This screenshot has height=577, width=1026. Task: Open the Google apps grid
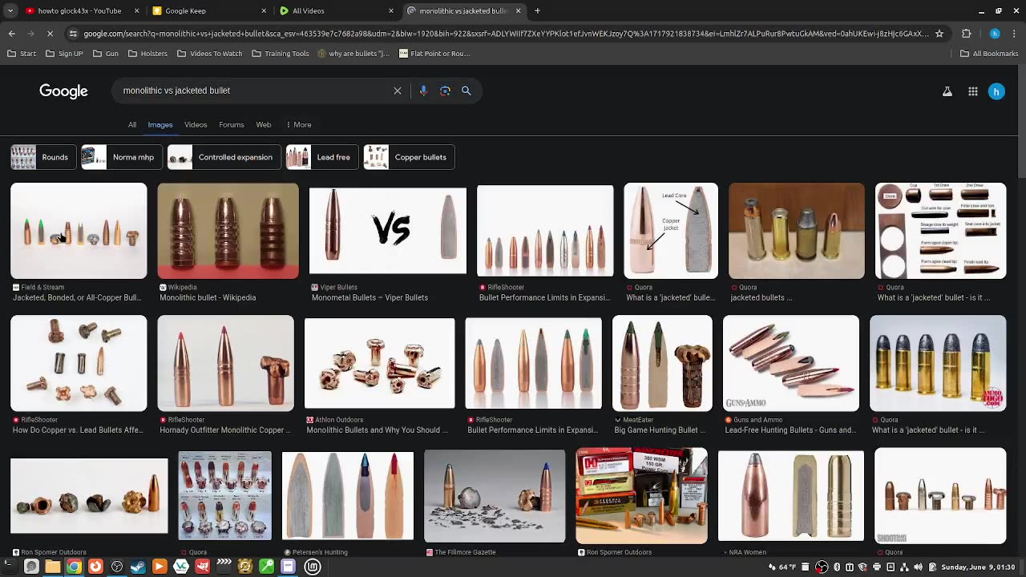tap(972, 91)
